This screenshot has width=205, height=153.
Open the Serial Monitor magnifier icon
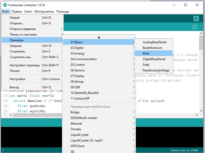click(196, 18)
